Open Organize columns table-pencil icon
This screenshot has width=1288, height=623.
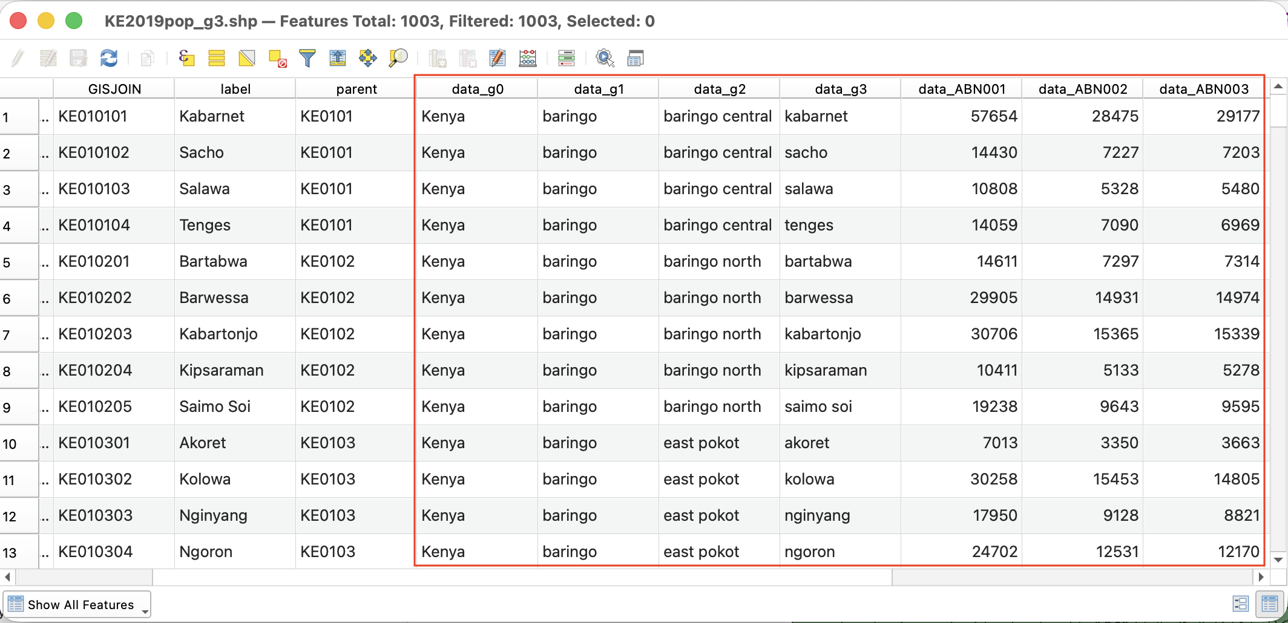tap(498, 58)
